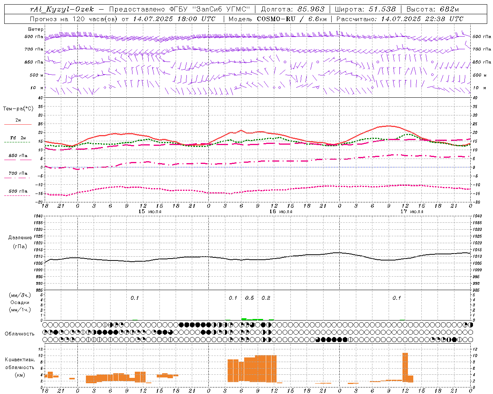Click the '(мм/3ч.)' precipitation unit label
493x394 pixels.
pos(20,295)
